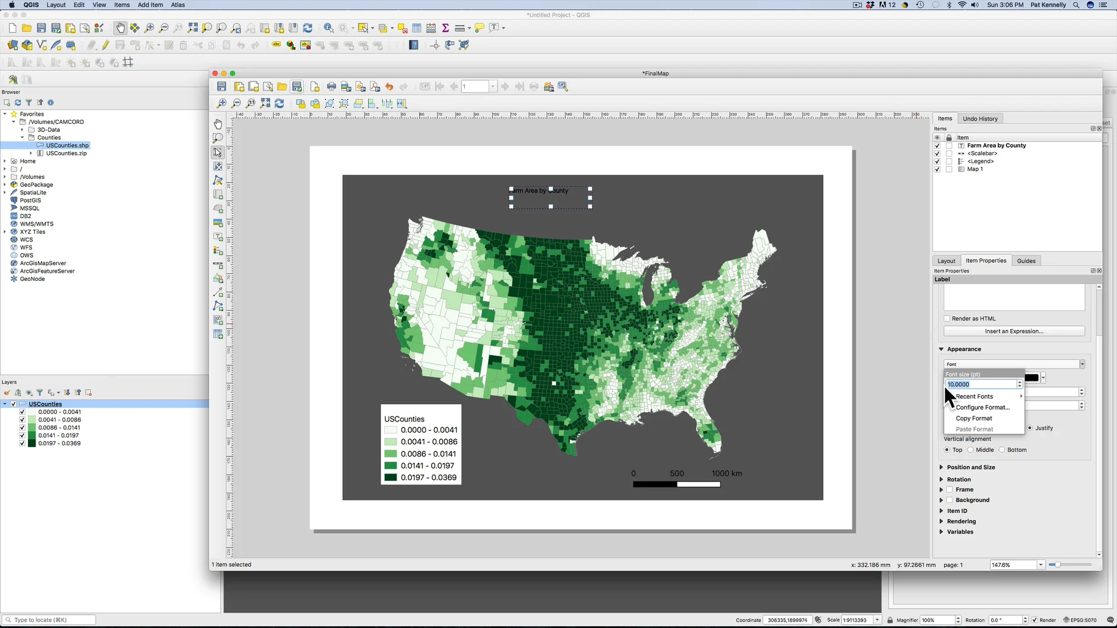Select the Add Arrow tool

click(218, 292)
